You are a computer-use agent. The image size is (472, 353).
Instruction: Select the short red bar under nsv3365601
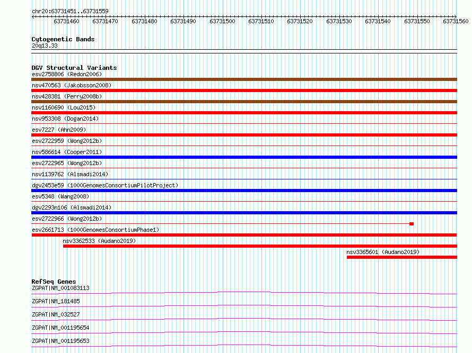402,257
